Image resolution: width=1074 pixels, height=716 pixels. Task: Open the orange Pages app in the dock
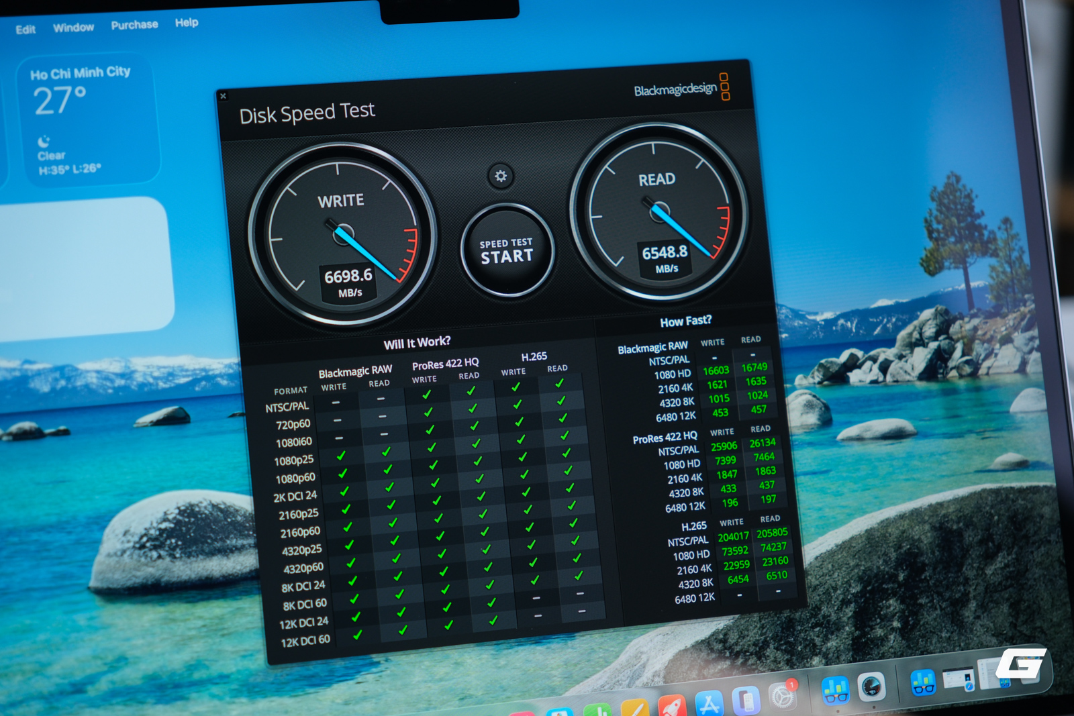pyautogui.click(x=634, y=708)
